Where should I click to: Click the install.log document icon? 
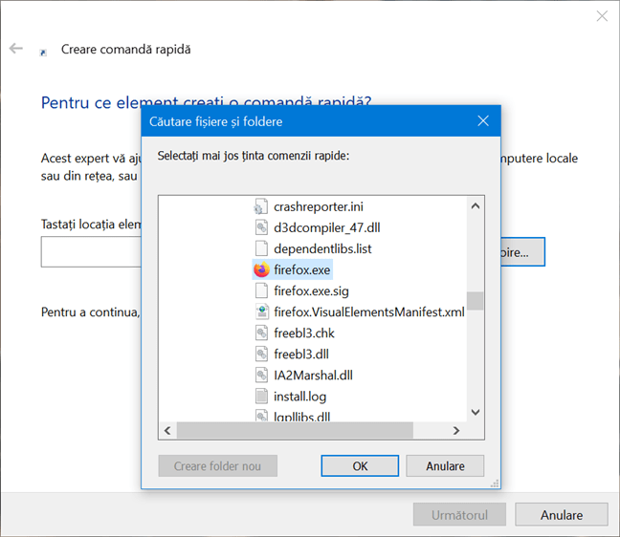(x=262, y=397)
